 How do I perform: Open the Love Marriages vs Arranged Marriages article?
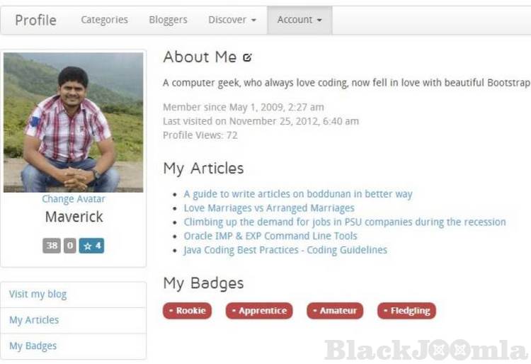point(269,208)
